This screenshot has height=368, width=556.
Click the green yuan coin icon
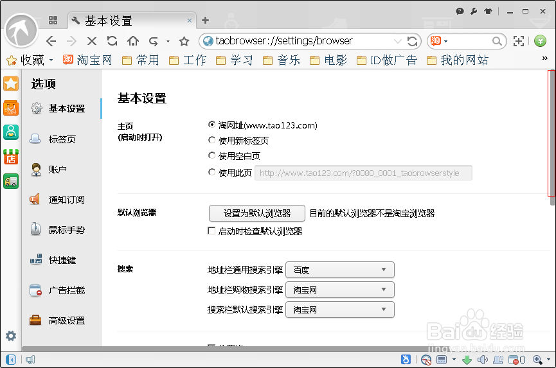coord(540,41)
